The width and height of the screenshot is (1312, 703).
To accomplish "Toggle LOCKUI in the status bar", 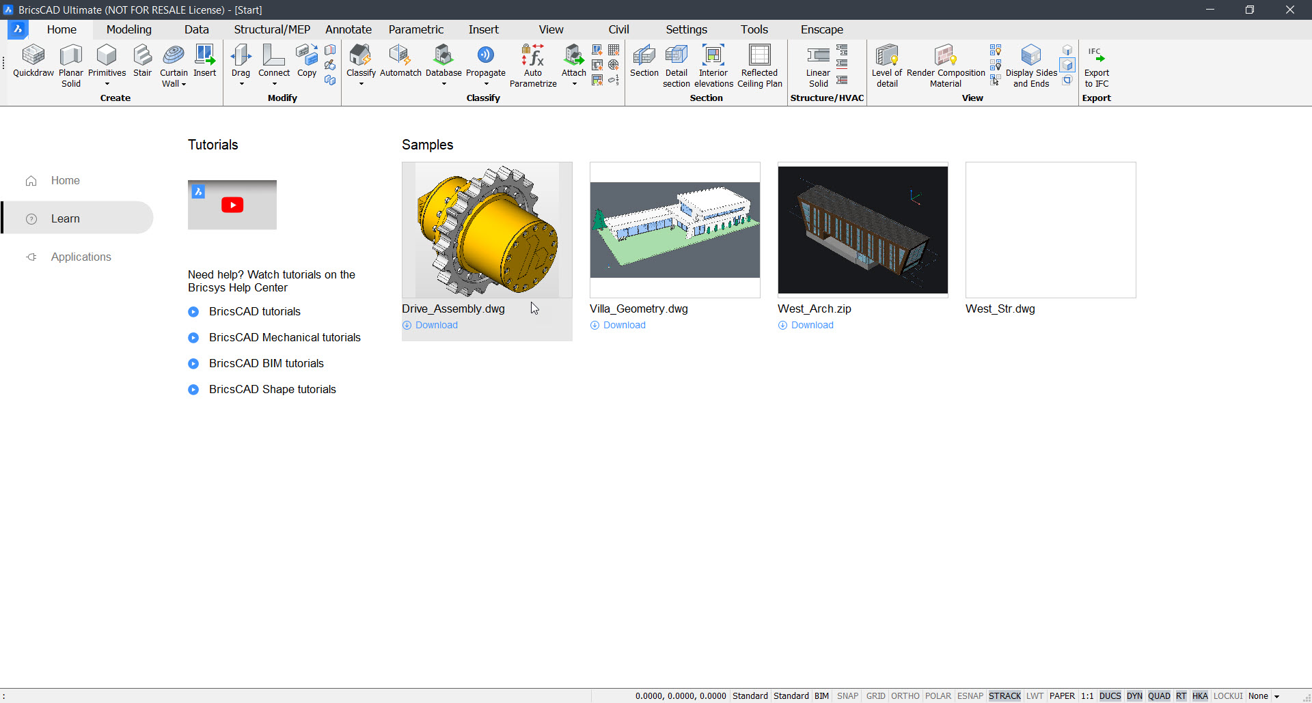I will (1228, 696).
